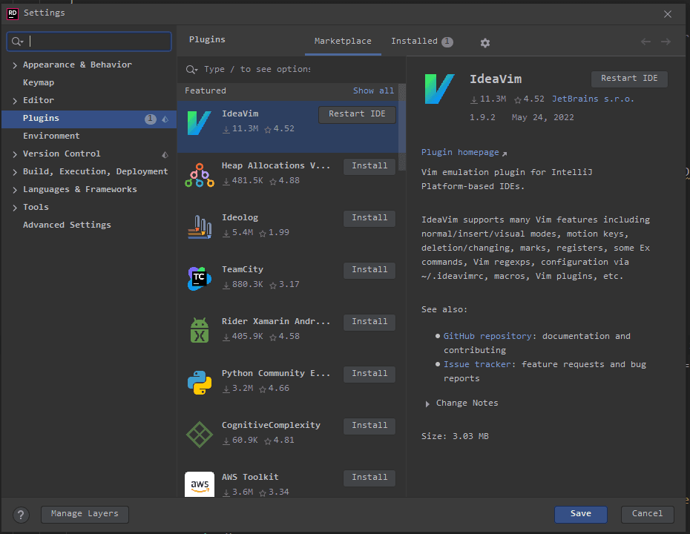The width and height of the screenshot is (690, 534).
Task: Click the Ideolog plugin icon
Action: pyautogui.click(x=199, y=226)
